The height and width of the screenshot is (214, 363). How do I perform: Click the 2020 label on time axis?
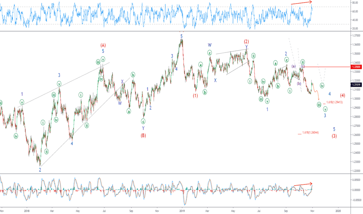(338, 211)
